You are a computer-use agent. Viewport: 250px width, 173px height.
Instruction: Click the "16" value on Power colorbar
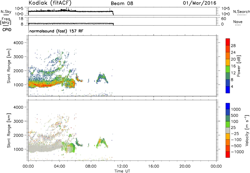tap(233, 66)
